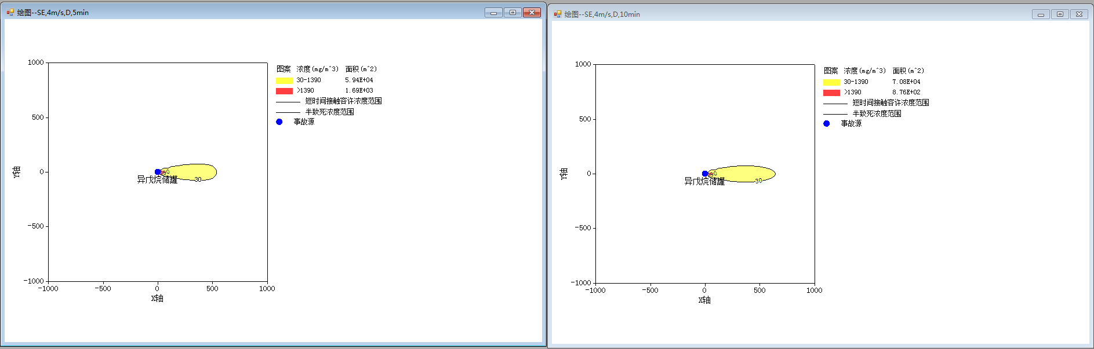Click the app icon in the 5min window title bar
The image size is (1094, 349).
(10, 12)
